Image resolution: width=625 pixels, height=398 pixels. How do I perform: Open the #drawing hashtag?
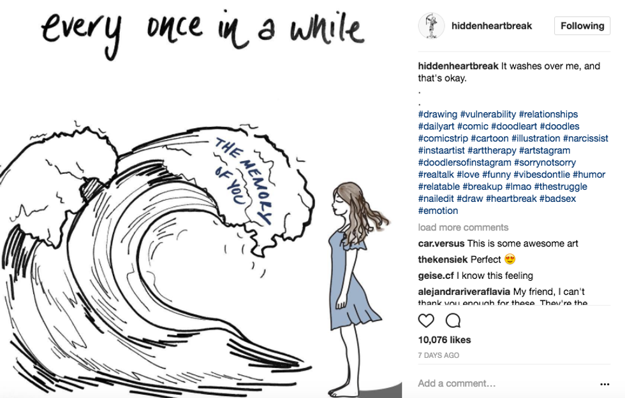(437, 114)
